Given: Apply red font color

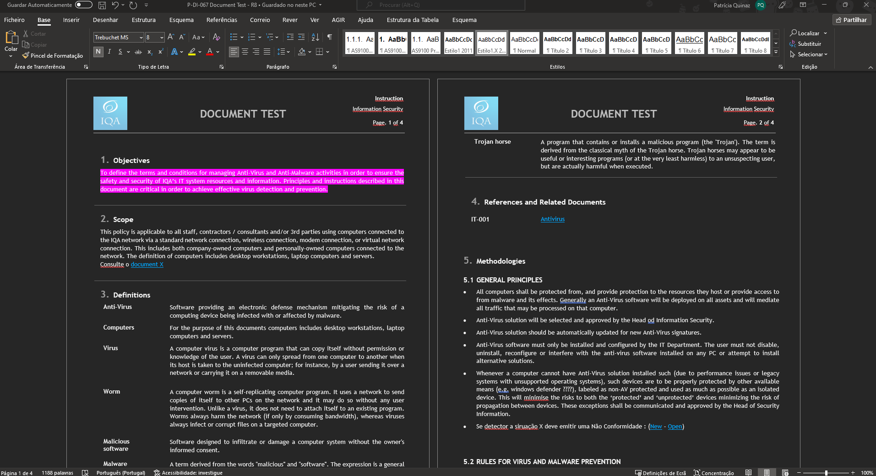Looking at the screenshot, I should click(210, 52).
